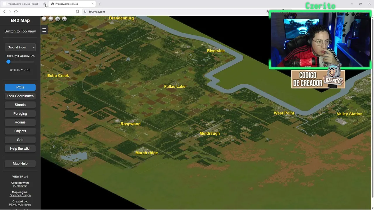The height and width of the screenshot is (210, 374).
Task: Click the Rosewood map label
Action: 131,124
